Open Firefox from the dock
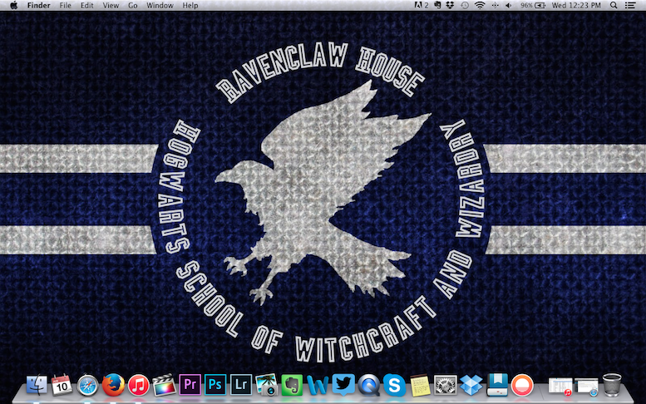Viewport: 646px width, 404px height. [113, 385]
